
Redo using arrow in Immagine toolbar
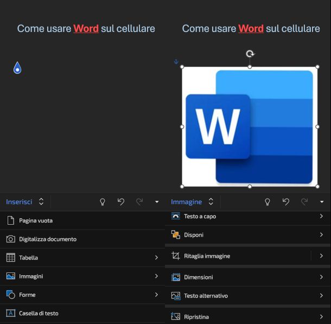pyautogui.click(x=304, y=202)
